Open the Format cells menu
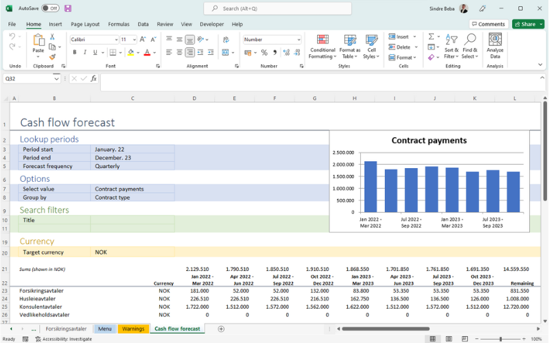This screenshot has height=343, width=549. [403, 57]
